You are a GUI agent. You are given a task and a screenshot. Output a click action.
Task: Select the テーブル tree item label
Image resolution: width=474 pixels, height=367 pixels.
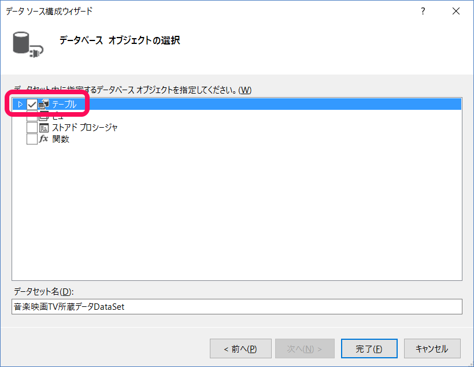[x=64, y=105]
